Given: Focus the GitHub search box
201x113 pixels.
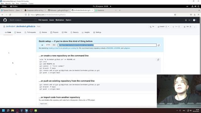Looking at the screenshot, I should tap(23, 20).
